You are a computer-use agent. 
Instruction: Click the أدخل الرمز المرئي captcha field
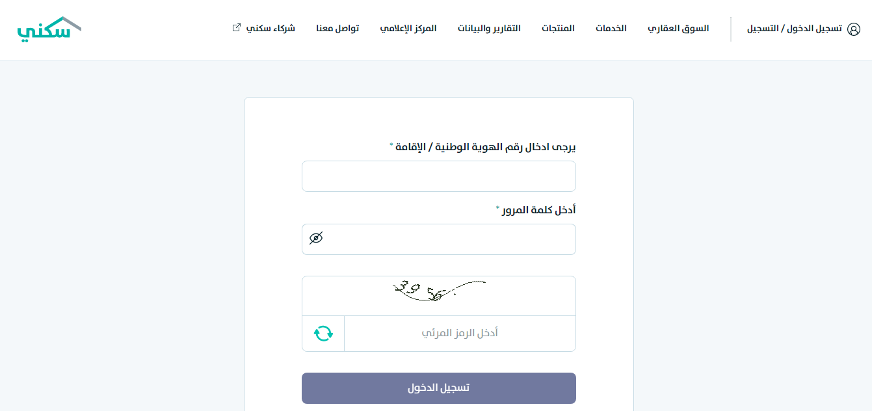coord(460,334)
